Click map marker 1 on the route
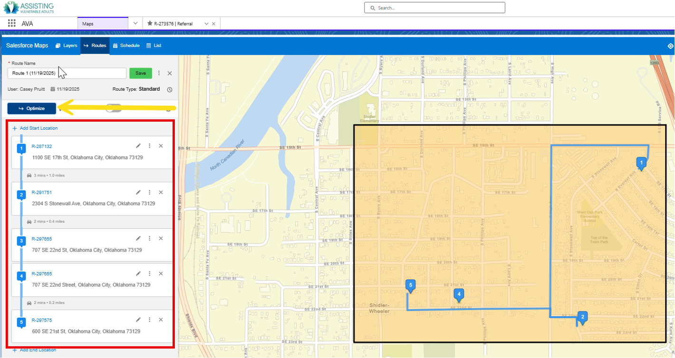 pyautogui.click(x=641, y=163)
